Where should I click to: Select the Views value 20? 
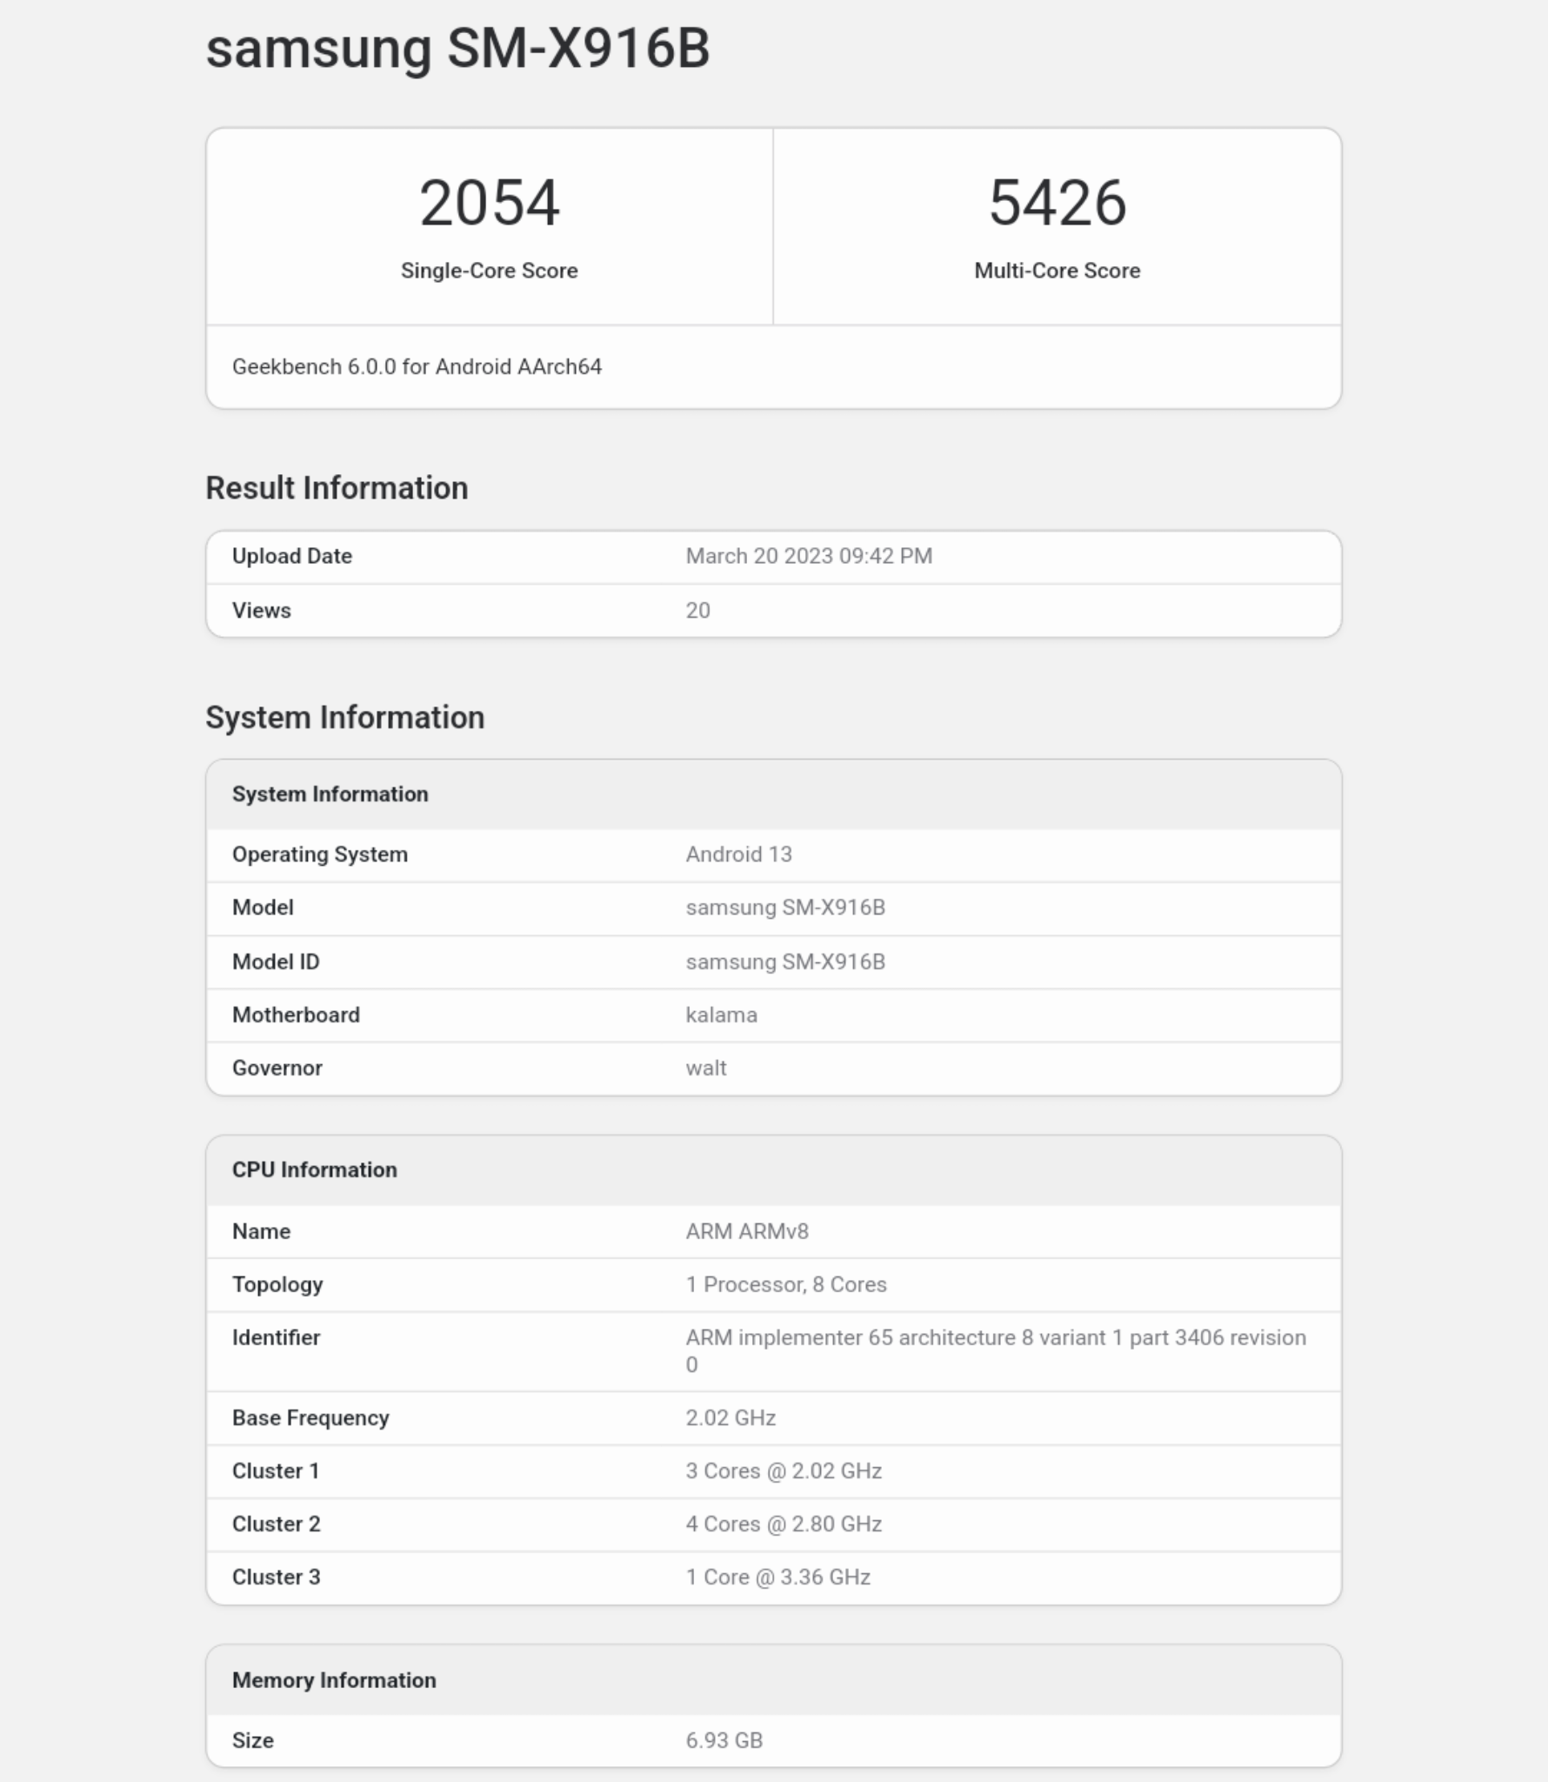coord(698,610)
